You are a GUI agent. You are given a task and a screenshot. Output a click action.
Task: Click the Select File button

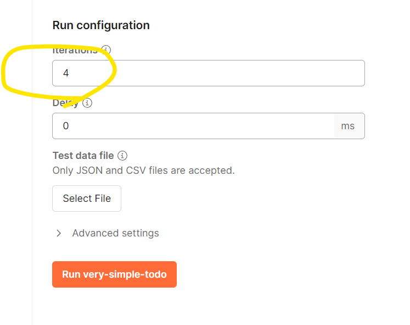pos(87,199)
